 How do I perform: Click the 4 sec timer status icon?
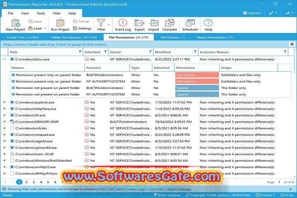point(283,195)
